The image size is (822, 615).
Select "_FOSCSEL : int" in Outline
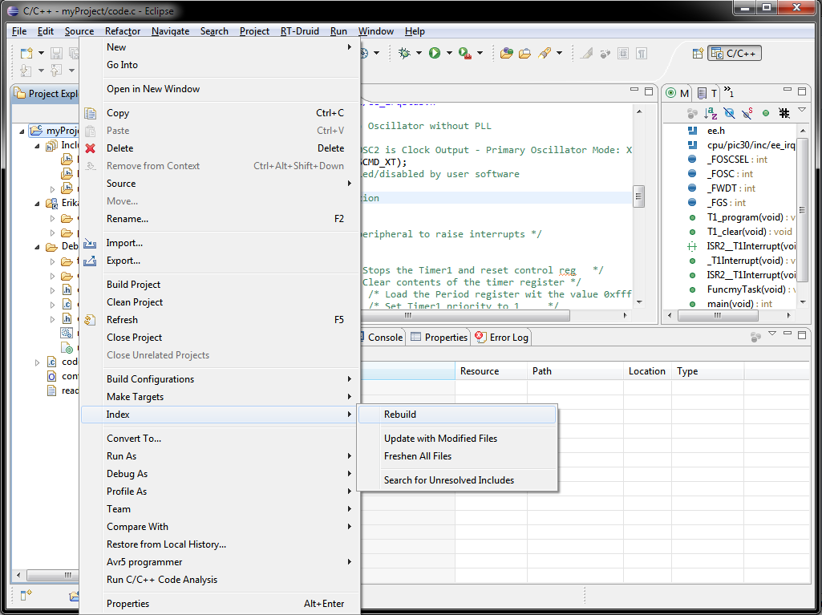click(x=736, y=160)
